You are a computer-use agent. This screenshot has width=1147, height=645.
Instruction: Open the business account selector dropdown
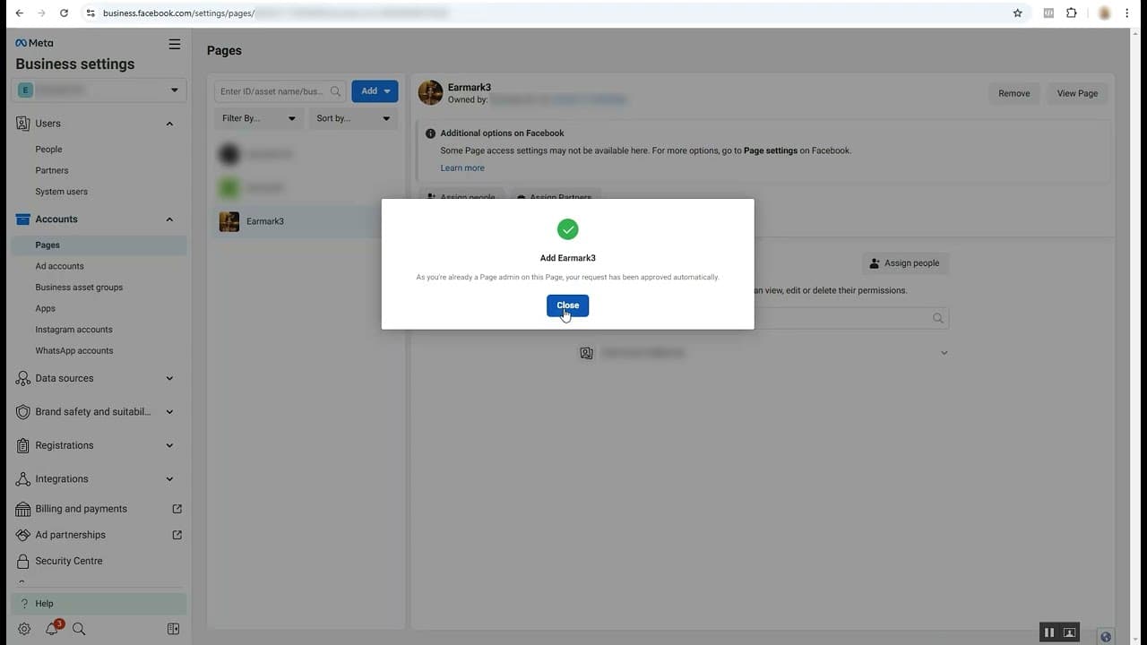click(99, 90)
